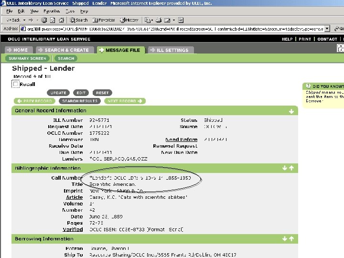Screen dimensions: 344x258
Task: Open the Edit menu
Action: pyautogui.click(x=21, y=11)
